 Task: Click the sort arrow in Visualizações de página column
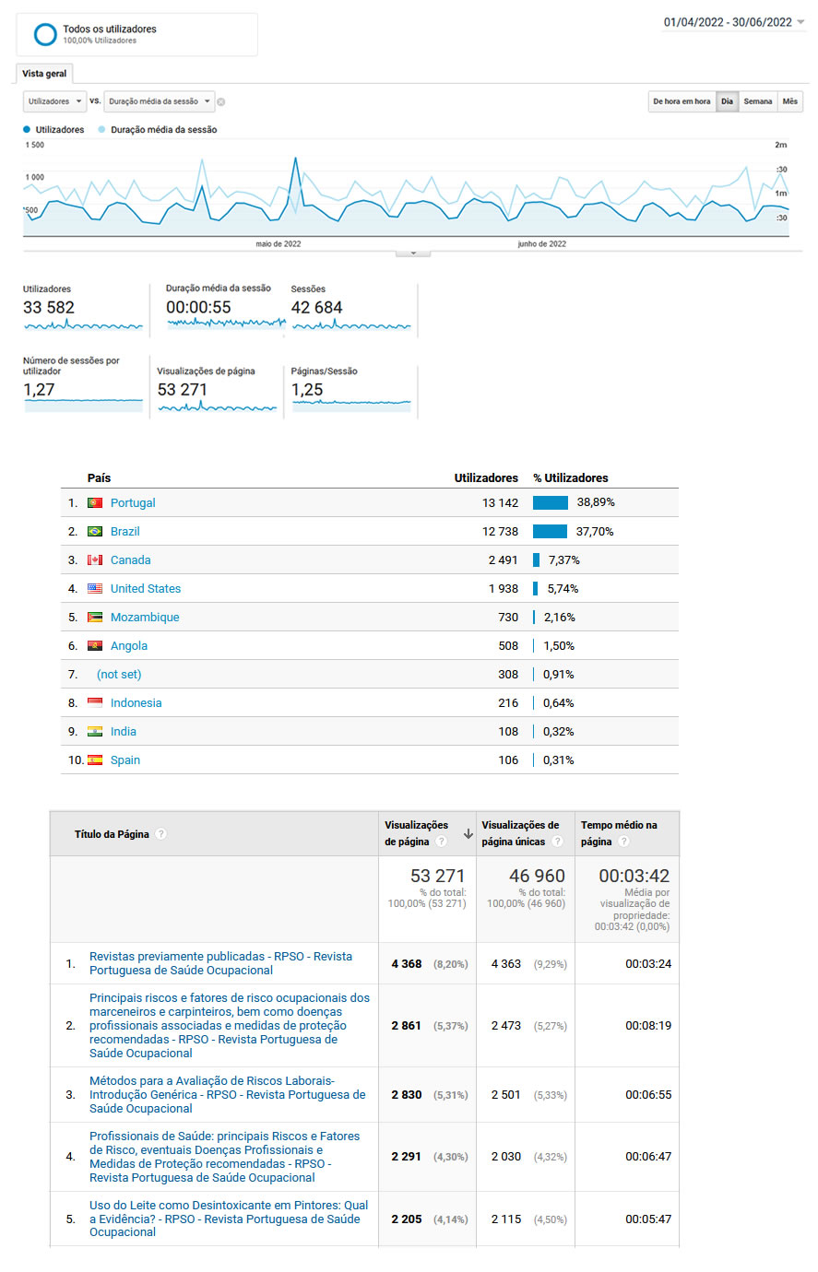(468, 833)
